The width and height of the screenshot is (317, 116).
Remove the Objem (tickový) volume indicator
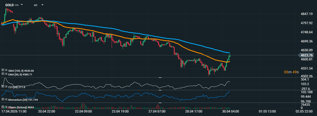(x=6, y=107)
